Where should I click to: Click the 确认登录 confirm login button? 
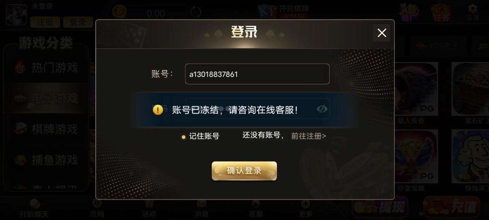point(244,171)
